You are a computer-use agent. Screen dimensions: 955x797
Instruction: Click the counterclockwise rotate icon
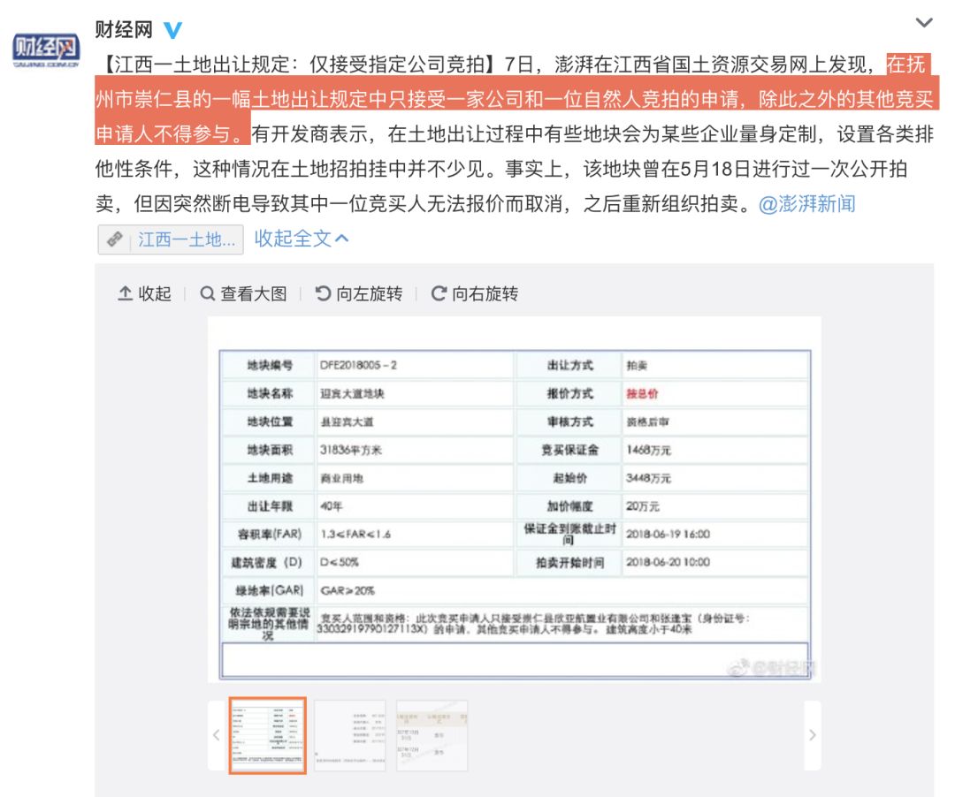click(323, 293)
